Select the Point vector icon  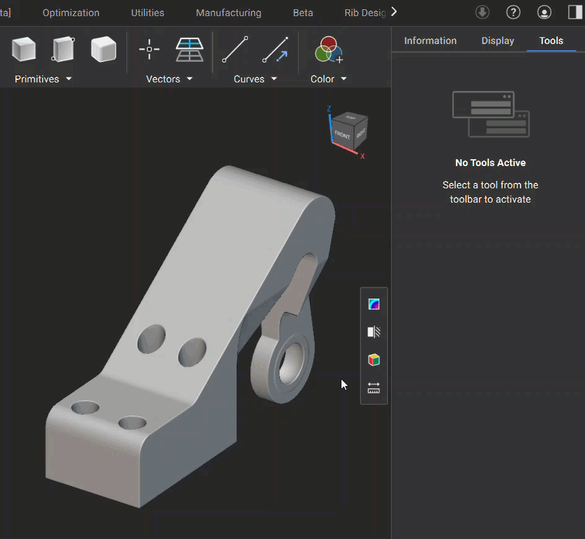[x=149, y=50]
